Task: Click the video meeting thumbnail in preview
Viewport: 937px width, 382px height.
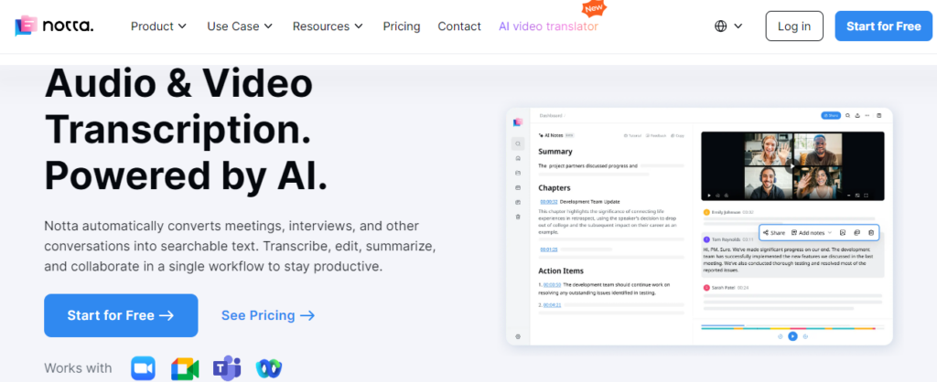Action: click(792, 165)
